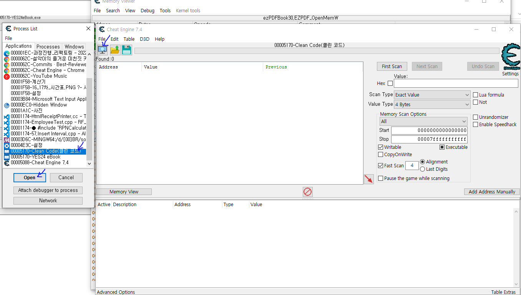Click Add Address Manually
521x295 pixels.
click(492, 192)
